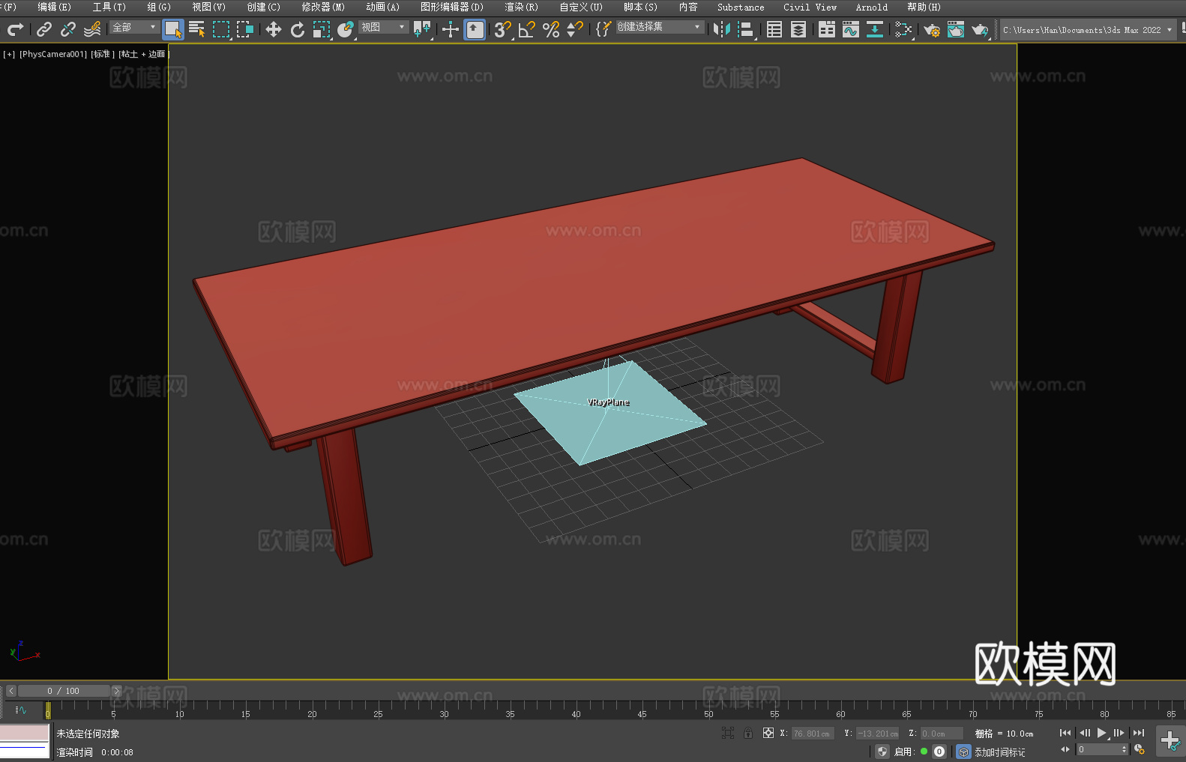The height and width of the screenshot is (762, 1186).
Task: Click the Align tool icon
Action: click(x=746, y=29)
